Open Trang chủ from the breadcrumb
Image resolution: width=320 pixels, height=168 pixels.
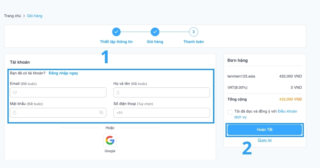(x=12, y=16)
